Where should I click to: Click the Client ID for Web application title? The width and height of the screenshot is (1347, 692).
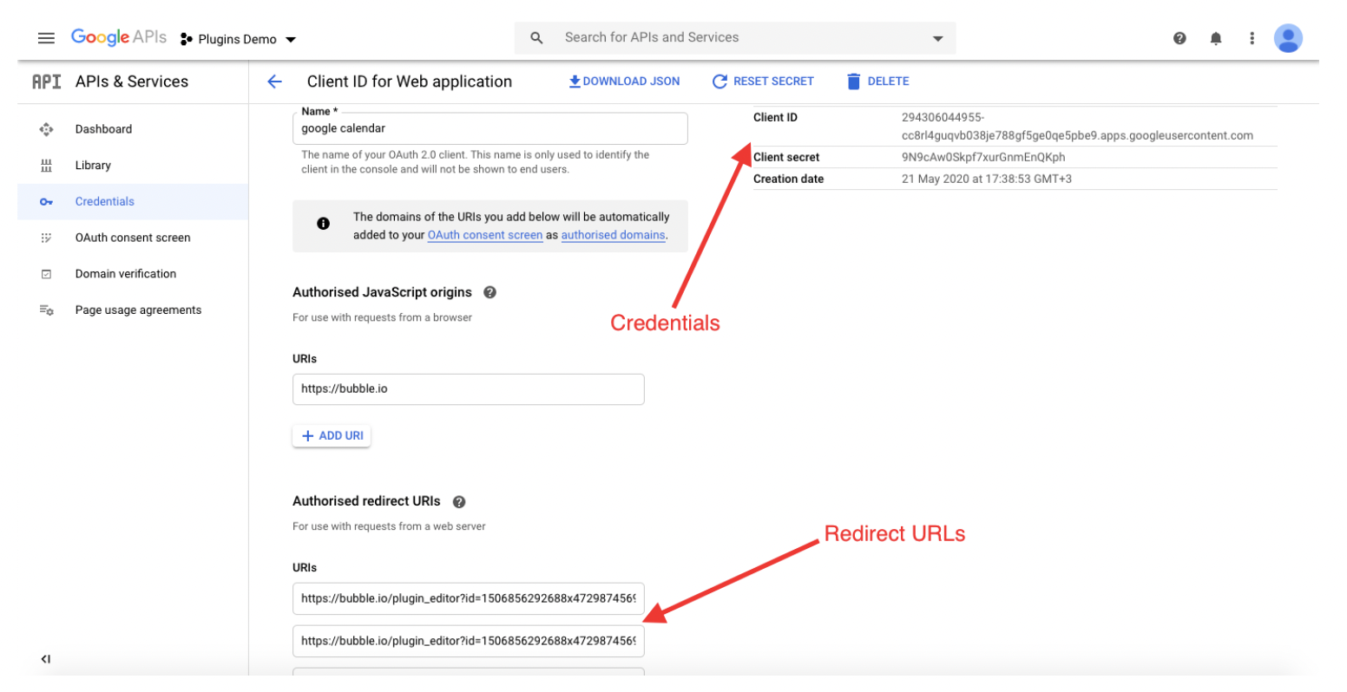click(410, 82)
